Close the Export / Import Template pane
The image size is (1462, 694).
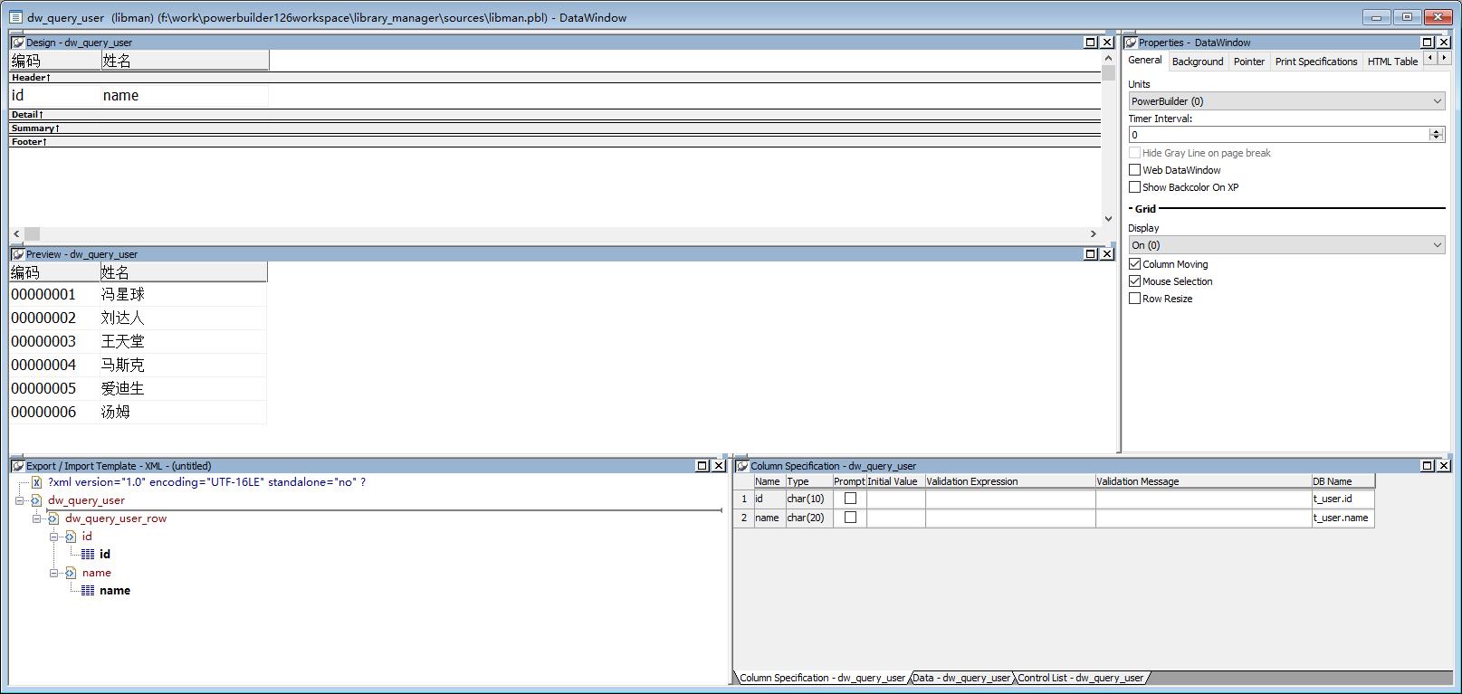pyautogui.click(x=719, y=466)
